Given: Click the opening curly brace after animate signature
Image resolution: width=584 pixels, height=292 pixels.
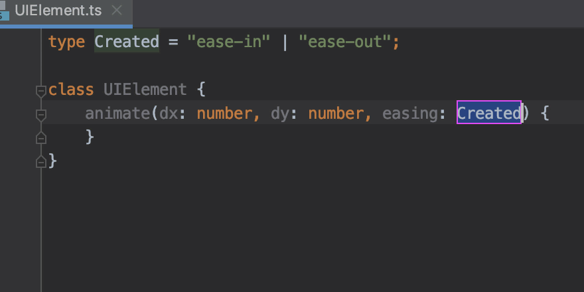Looking at the screenshot, I should click(x=544, y=113).
